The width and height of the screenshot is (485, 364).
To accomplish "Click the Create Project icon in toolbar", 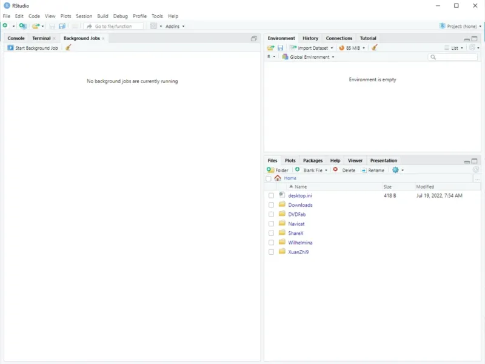I will point(23,26).
